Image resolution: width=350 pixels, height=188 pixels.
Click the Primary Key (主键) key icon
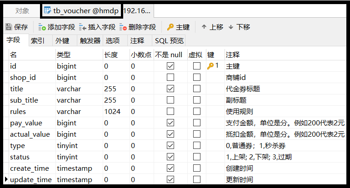[x=170, y=27]
